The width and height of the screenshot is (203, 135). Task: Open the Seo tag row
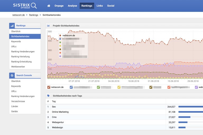[124, 107]
